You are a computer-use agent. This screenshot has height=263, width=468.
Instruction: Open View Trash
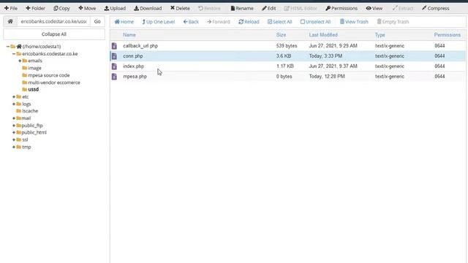[354, 22]
